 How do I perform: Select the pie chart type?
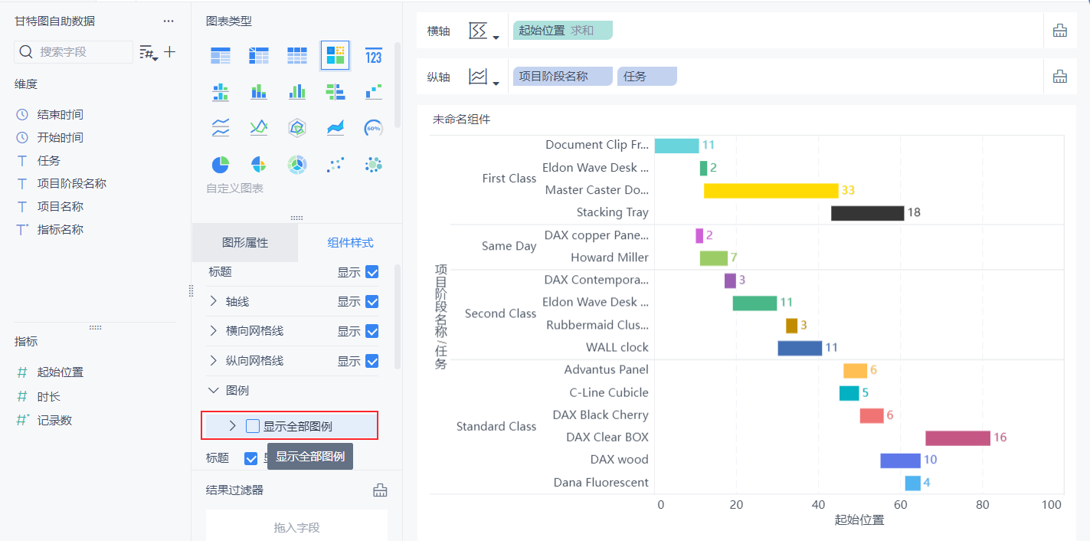click(x=221, y=164)
